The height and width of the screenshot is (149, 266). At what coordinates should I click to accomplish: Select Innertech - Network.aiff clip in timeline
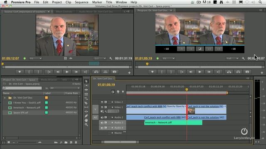pos(173,123)
